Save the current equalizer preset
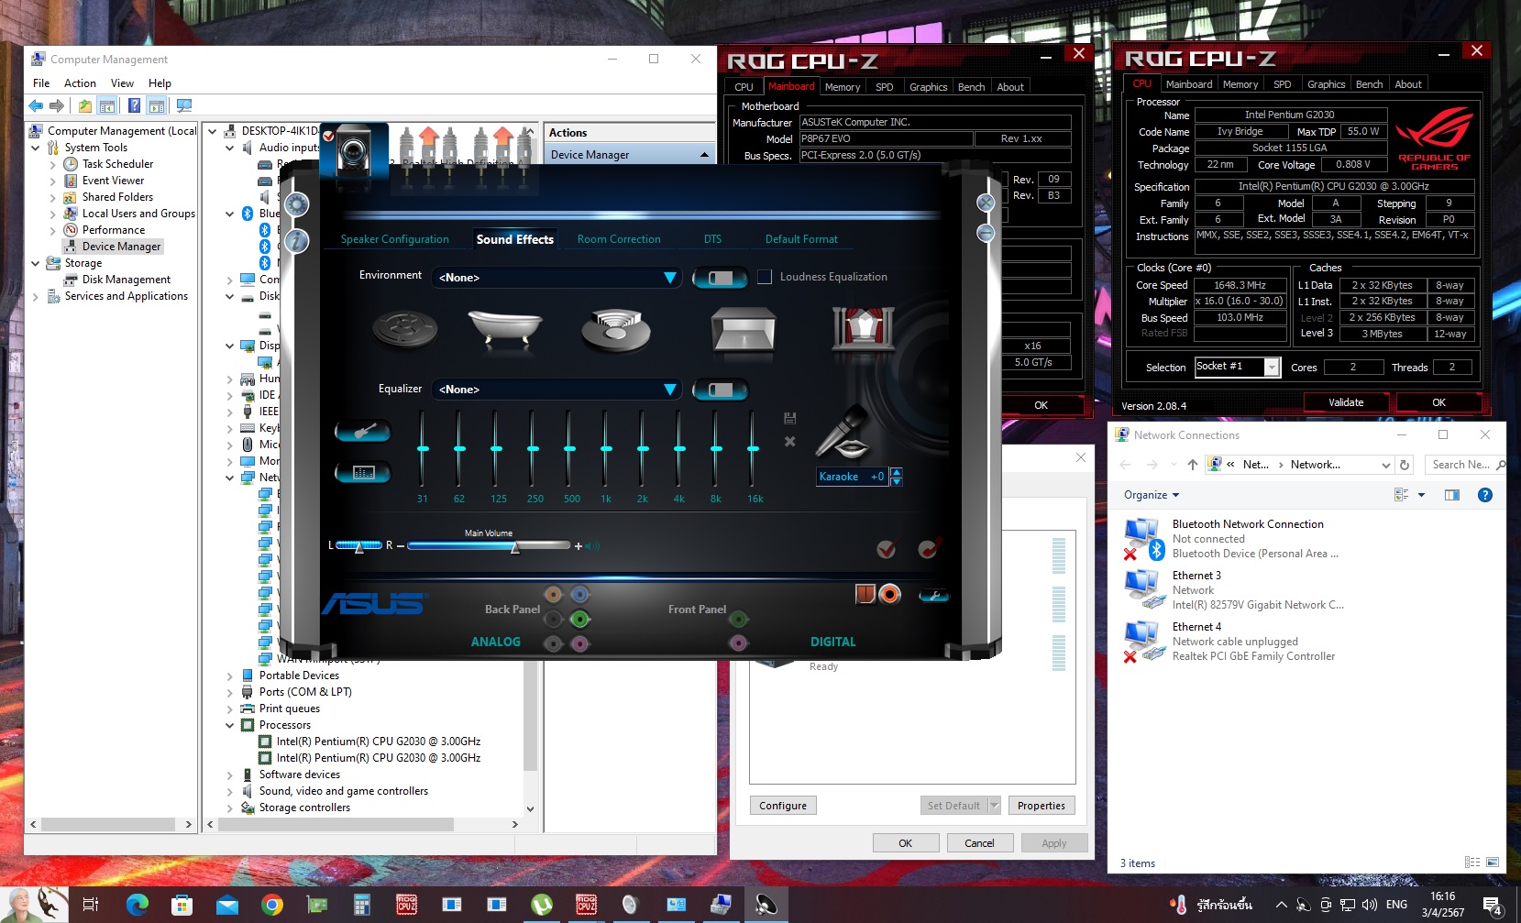The width and height of the screenshot is (1521, 923). pyautogui.click(x=789, y=419)
